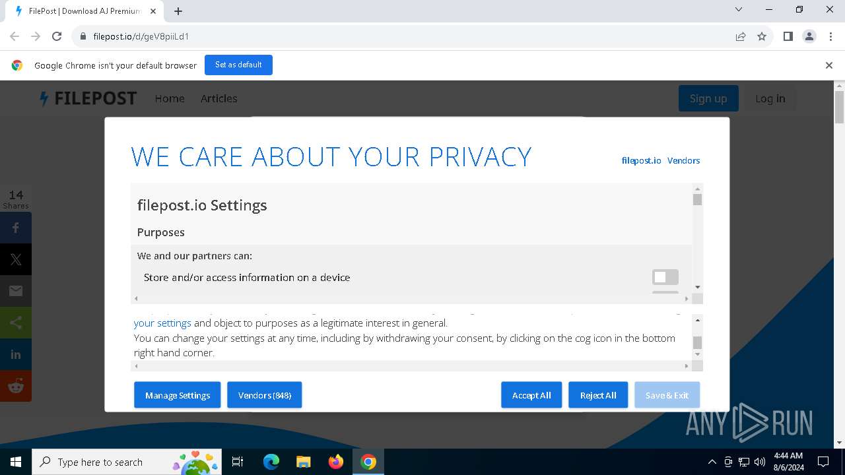Click Windows taskbar search box
This screenshot has width=845, height=475.
click(x=126, y=462)
